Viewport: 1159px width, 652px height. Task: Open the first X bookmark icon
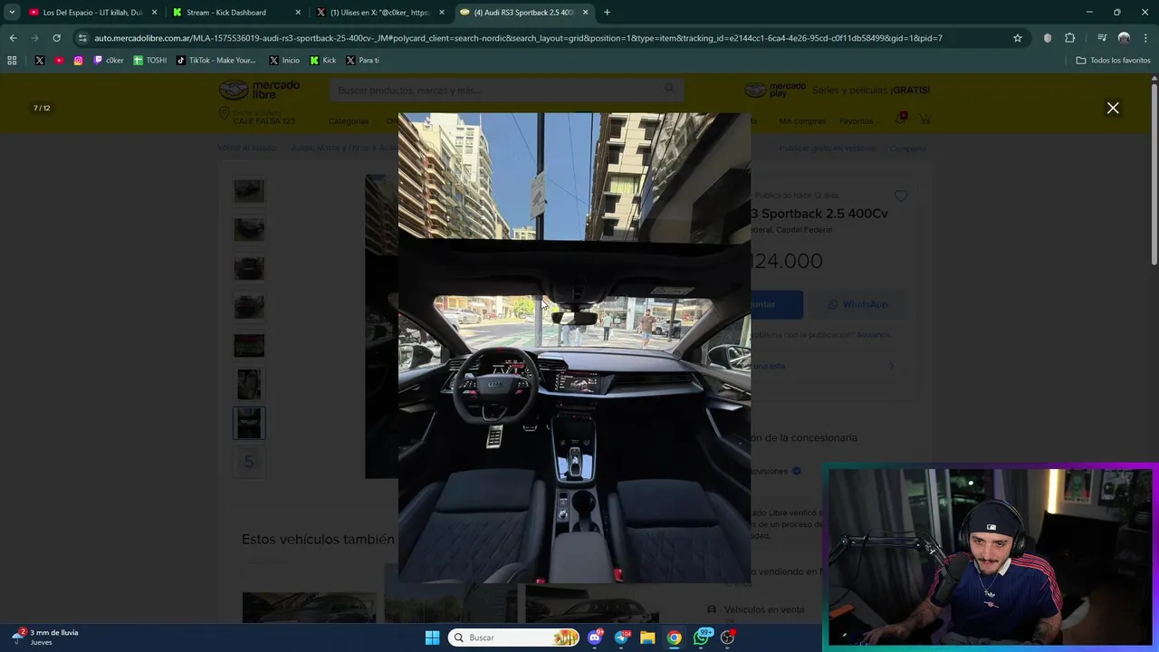tap(39, 61)
